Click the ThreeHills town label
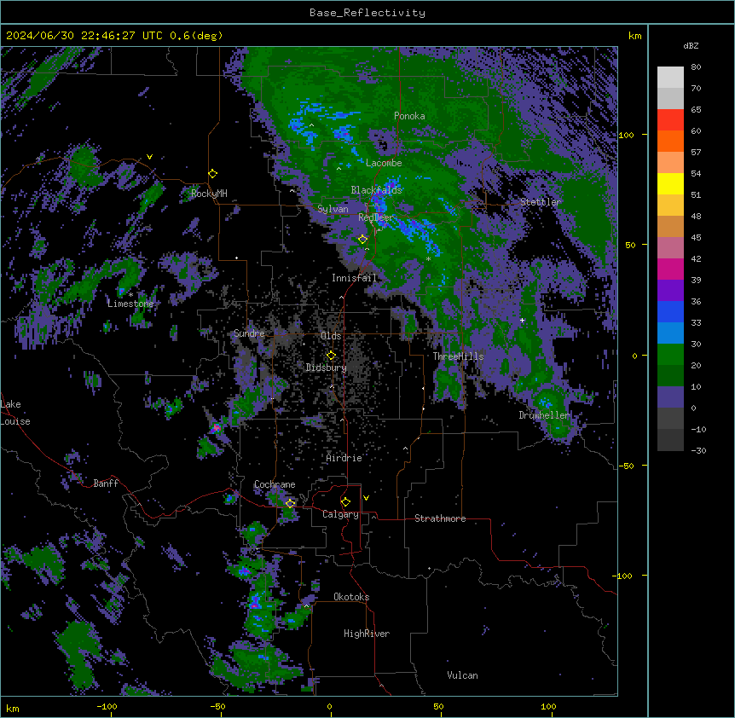The width and height of the screenshot is (735, 718). coord(458,356)
